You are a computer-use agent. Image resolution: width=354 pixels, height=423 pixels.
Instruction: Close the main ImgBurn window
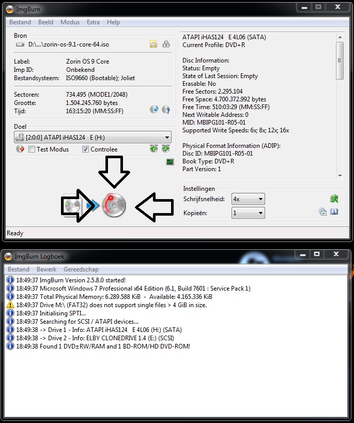click(x=337, y=7)
